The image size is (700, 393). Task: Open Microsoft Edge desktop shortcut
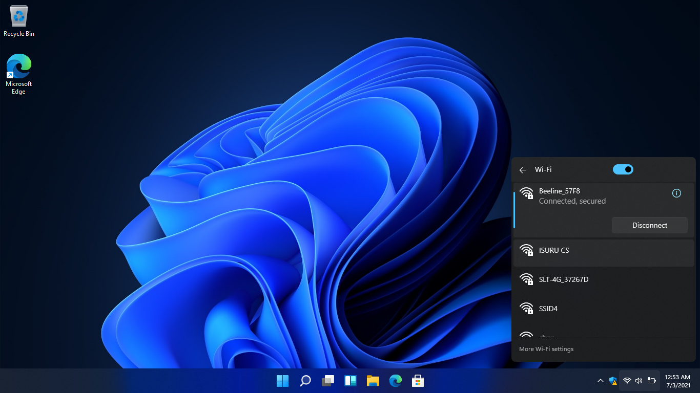(18, 74)
